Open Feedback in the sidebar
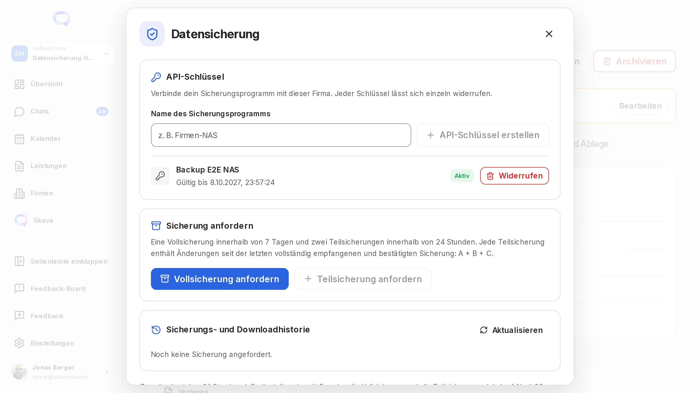This screenshot has height=393, width=700. 61,316
